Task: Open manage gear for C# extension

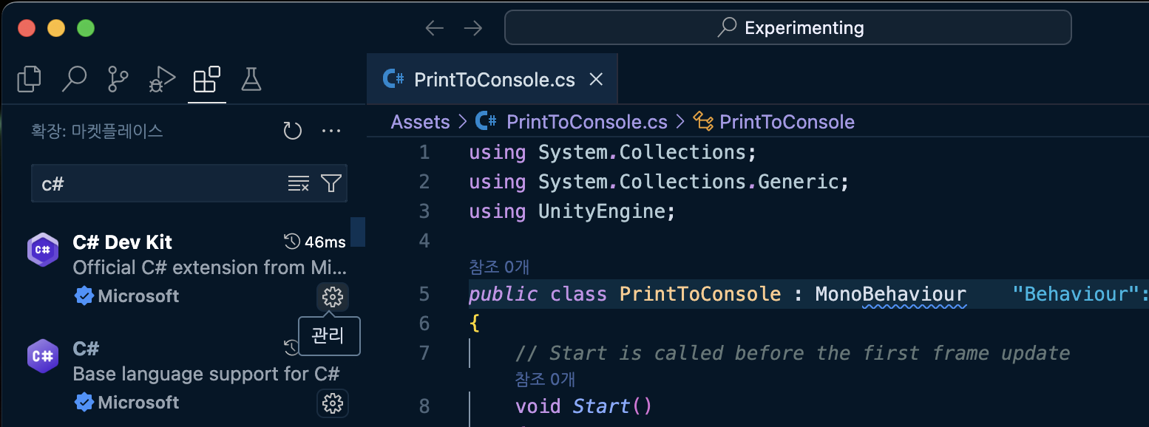Action: click(333, 403)
